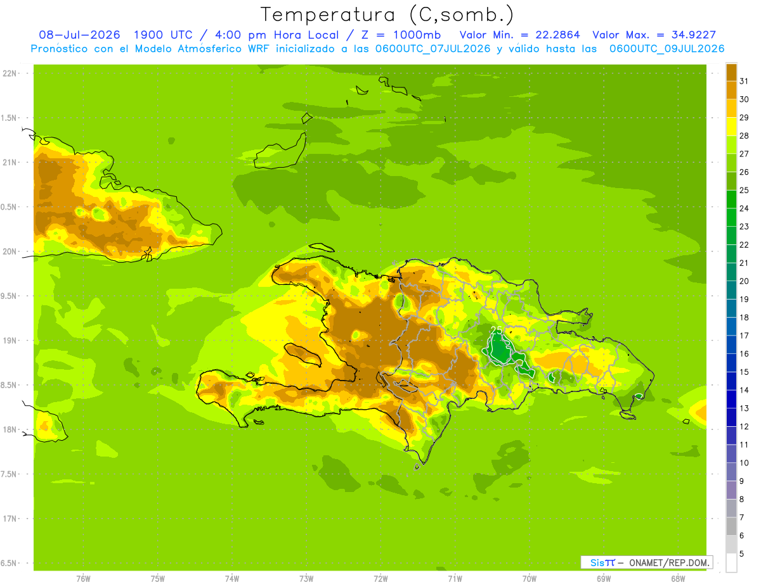This screenshot has width=761, height=587.
Task: Click '0600UTC_09JUL2026' valid-until time text
Action: pyautogui.click(x=667, y=49)
